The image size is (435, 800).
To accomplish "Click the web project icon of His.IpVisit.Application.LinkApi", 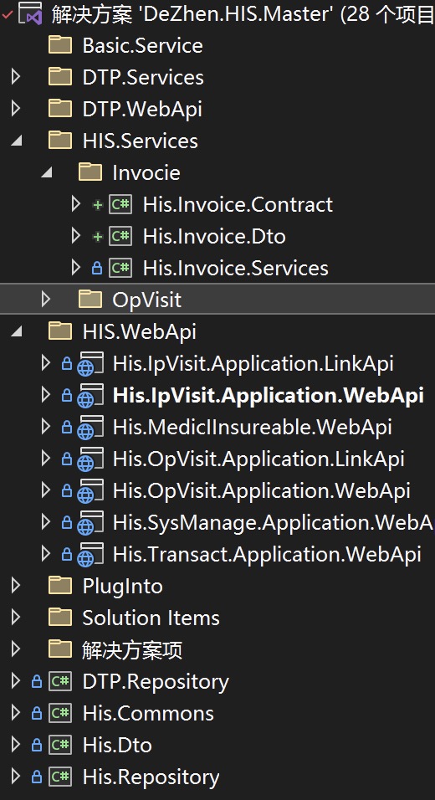I will pos(90,364).
